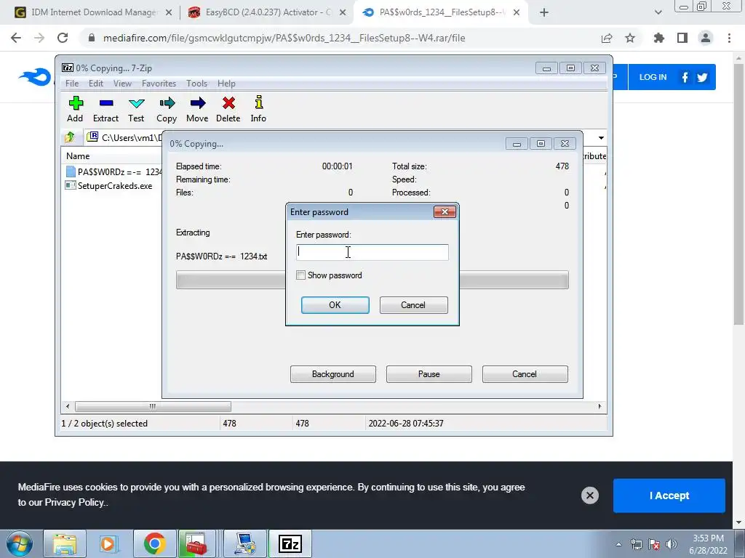Go back with Chrome's back arrow
The height and width of the screenshot is (558, 745).
[x=16, y=38]
